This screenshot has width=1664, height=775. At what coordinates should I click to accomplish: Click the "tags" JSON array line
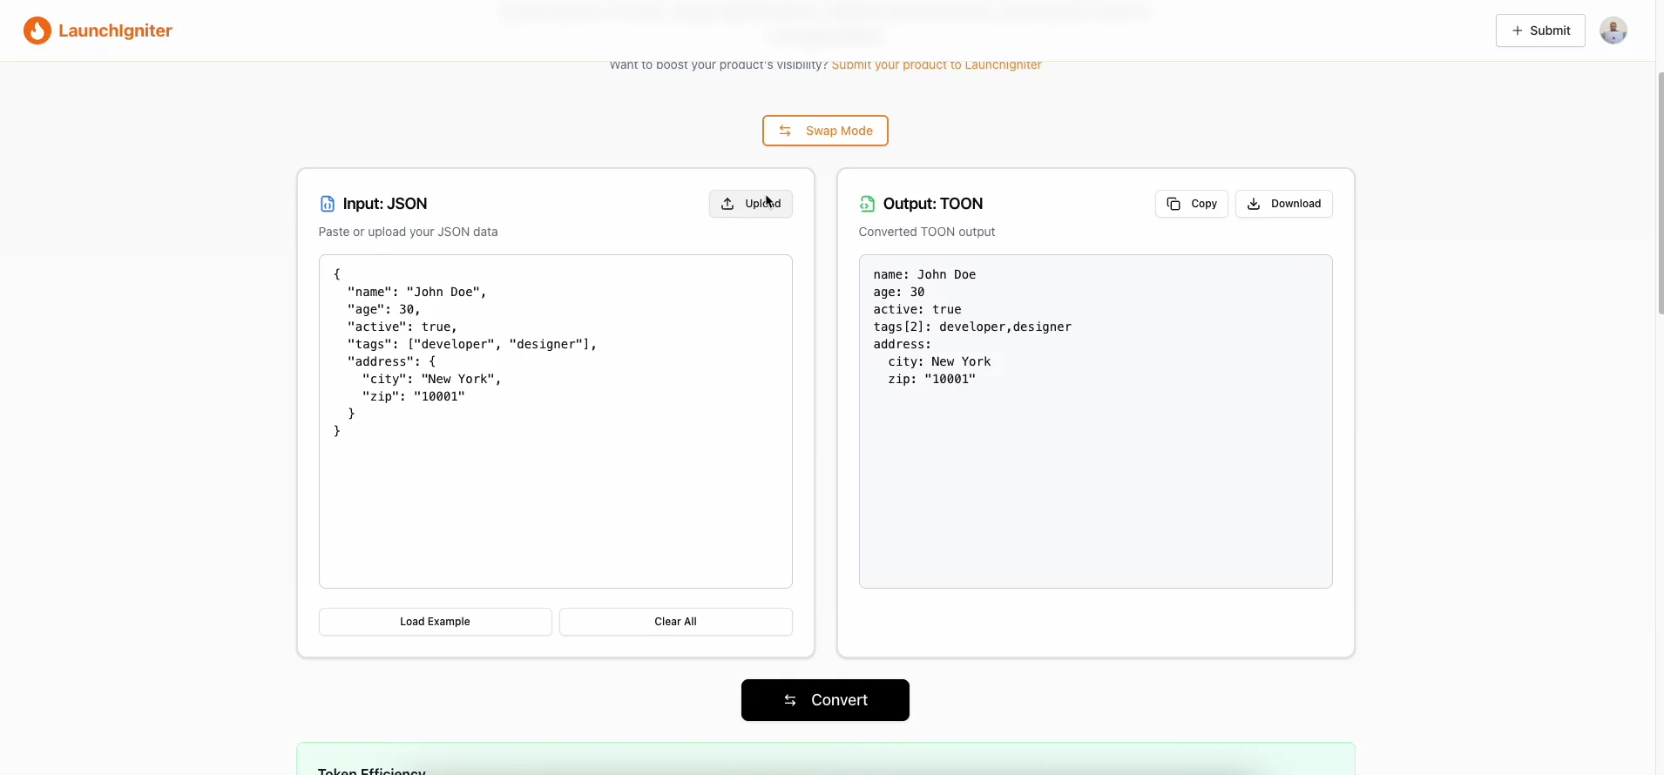click(472, 344)
